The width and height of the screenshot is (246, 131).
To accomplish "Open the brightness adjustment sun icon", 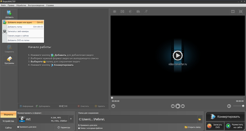I will (x=130, y=11).
